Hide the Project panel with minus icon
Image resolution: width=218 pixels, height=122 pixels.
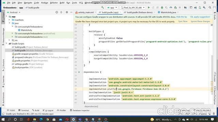71,12
